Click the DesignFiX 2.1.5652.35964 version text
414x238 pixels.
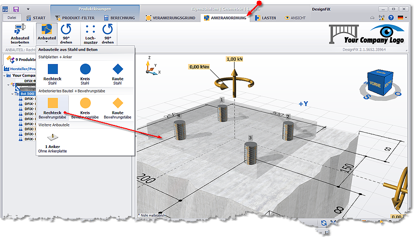coord(364,49)
